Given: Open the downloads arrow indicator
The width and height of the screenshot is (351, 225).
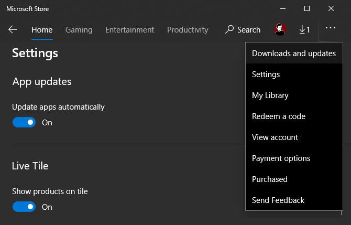Looking at the screenshot, I should coord(304,30).
